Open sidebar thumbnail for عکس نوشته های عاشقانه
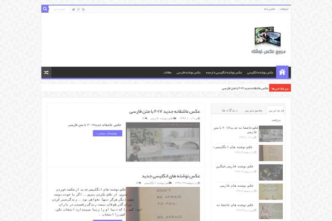Screen dimensions: 332x221 pos(271,211)
